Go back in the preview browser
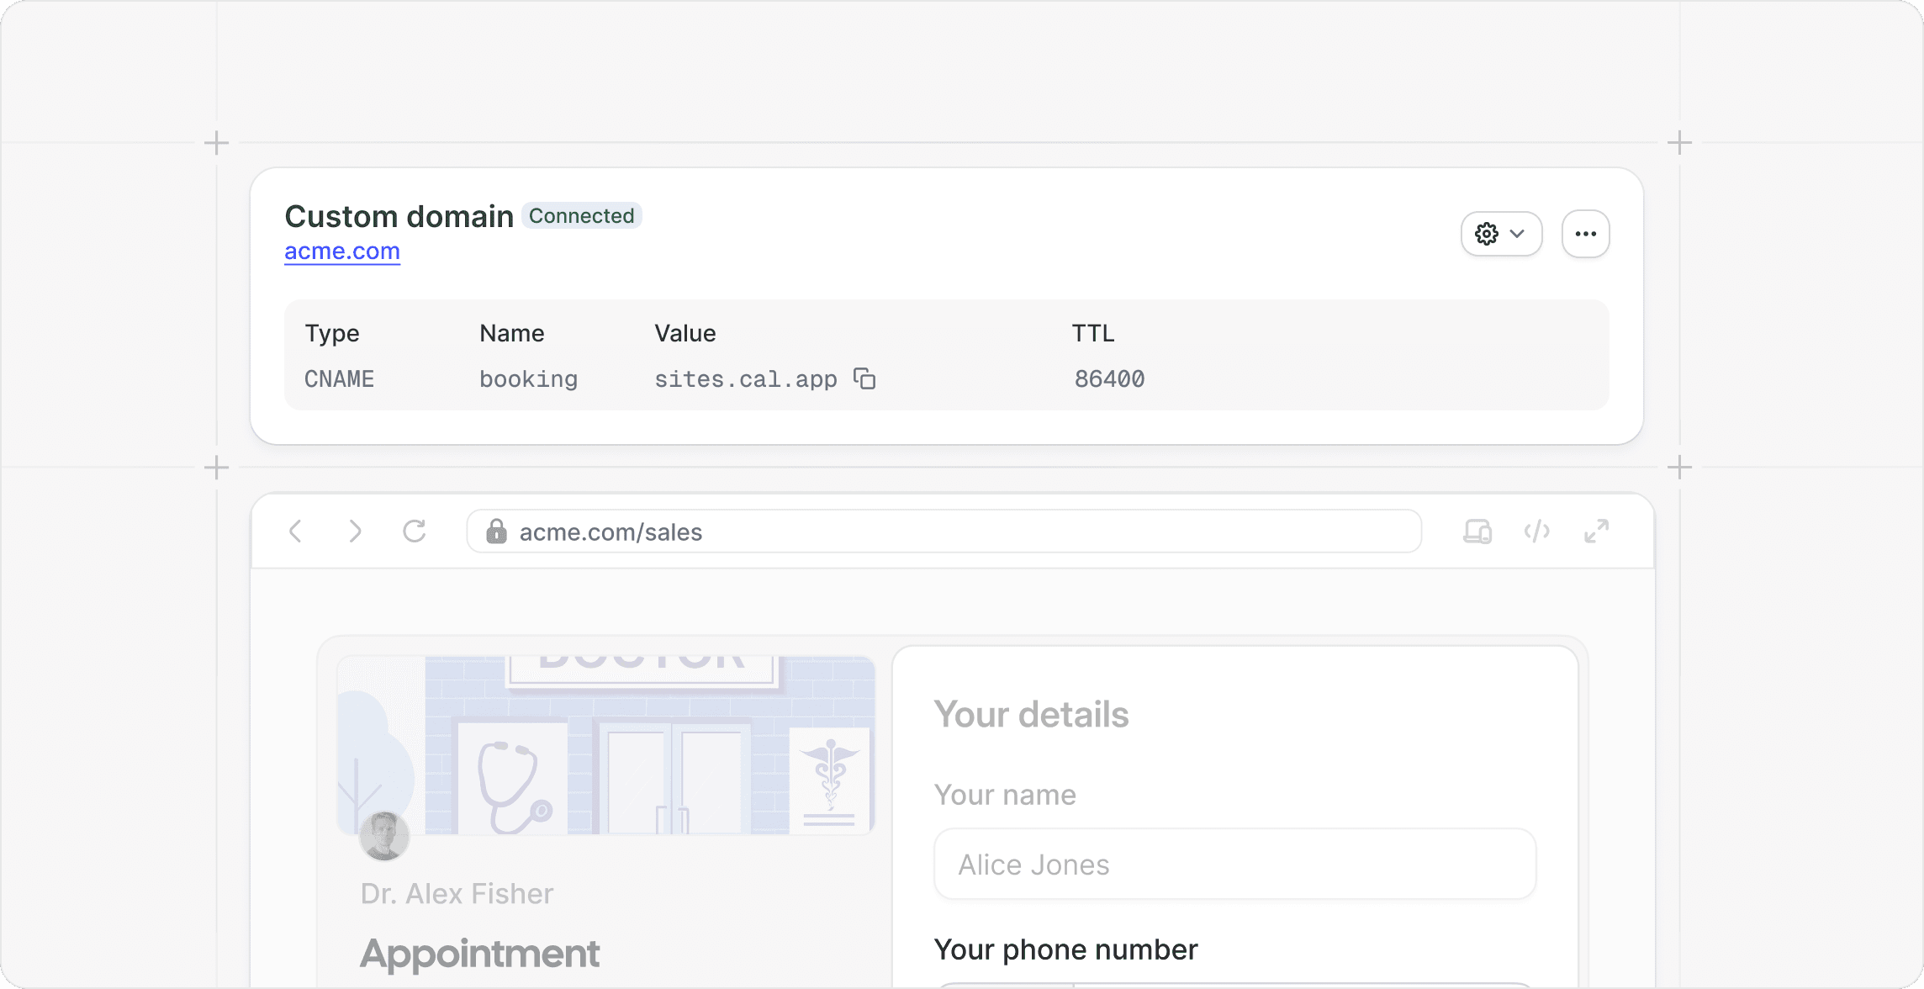The image size is (1924, 989). pyautogui.click(x=295, y=532)
